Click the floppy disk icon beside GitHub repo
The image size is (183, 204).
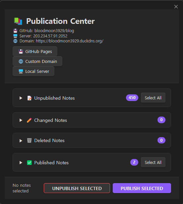pyautogui.click(x=15, y=31)
